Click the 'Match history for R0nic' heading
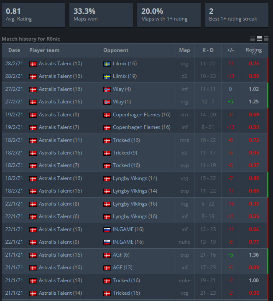273x301 pixels. pyautogui.click(x=31, y=39)
